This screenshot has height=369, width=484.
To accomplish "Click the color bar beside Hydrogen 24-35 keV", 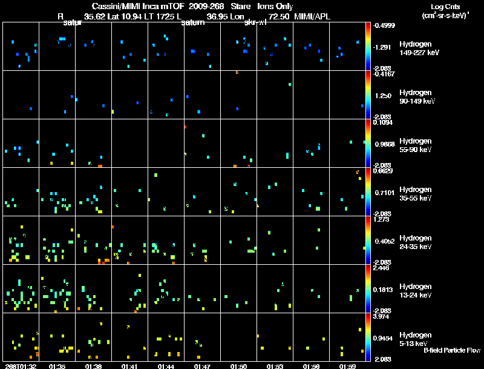I will [368, 240].
